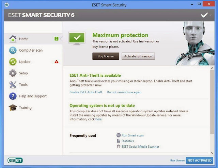Click the Buy license button

(106, 56)
